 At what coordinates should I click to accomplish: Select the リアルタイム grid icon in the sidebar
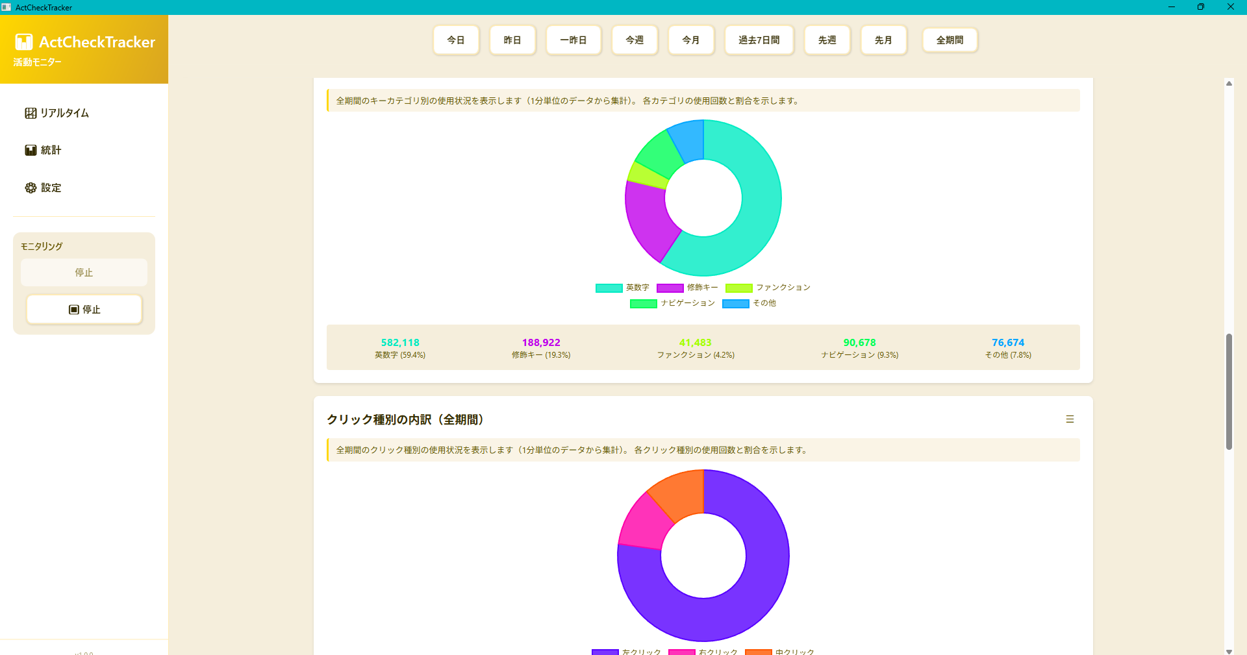click(x=31, y=112)
